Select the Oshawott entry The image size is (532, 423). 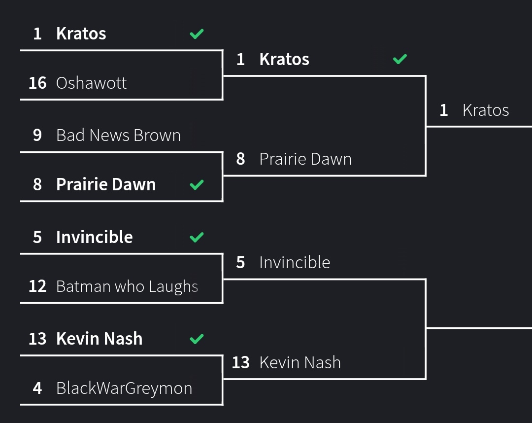point(91,83)
